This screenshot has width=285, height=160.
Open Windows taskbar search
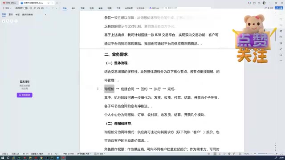pos(8,158)
